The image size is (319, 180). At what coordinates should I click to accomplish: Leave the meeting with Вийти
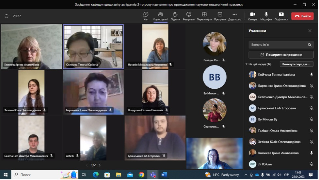point(302,16)
